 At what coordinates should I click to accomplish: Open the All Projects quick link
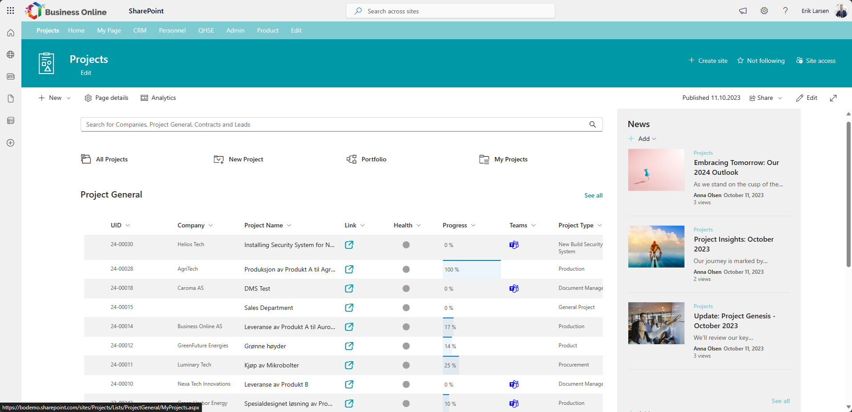click(x=104, y=159)
